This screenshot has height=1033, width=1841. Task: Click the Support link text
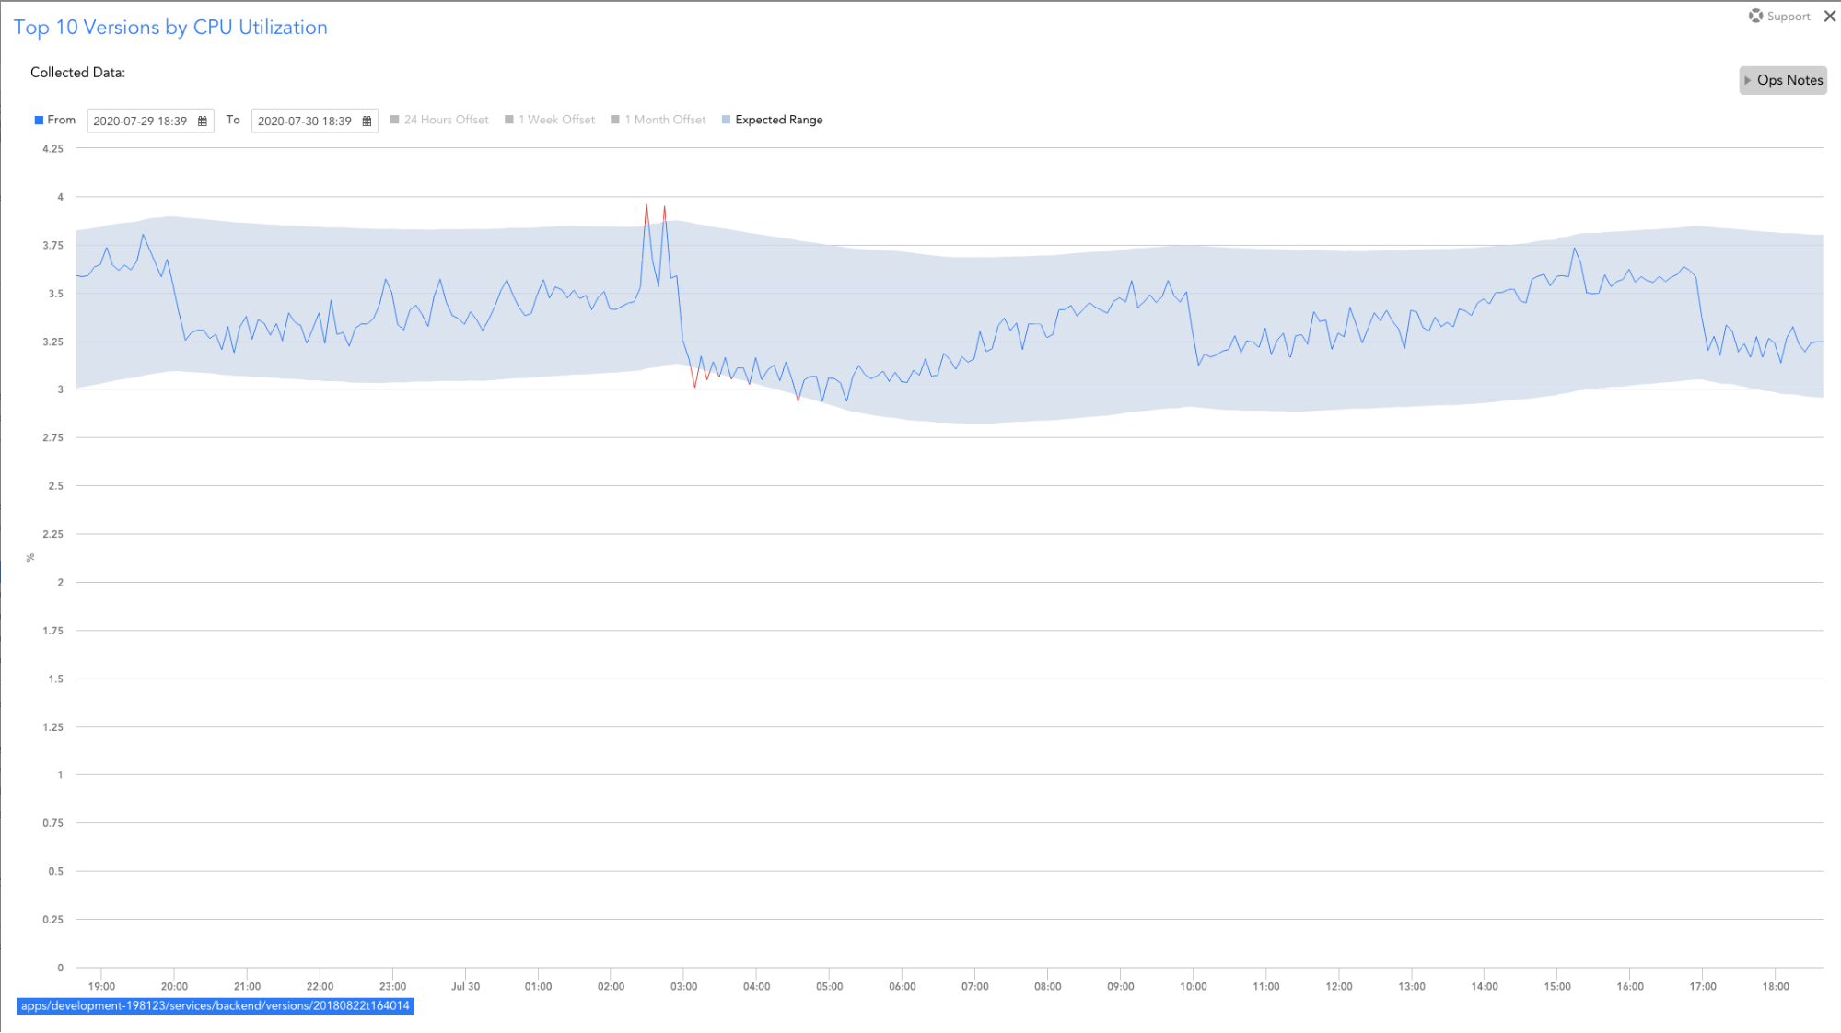click(x=1789, y=17)
